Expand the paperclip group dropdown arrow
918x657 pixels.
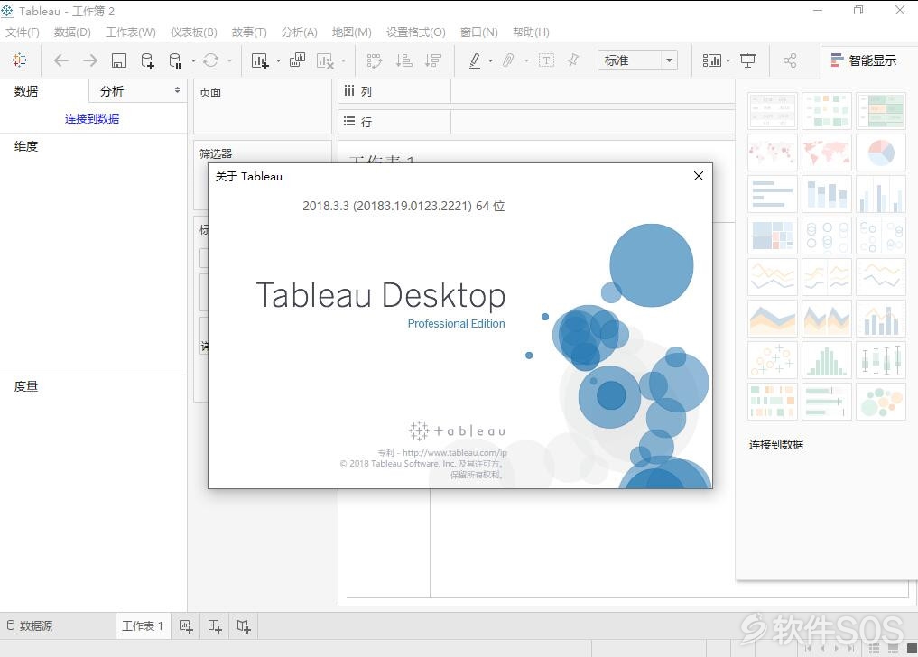(x=526, y=60)
